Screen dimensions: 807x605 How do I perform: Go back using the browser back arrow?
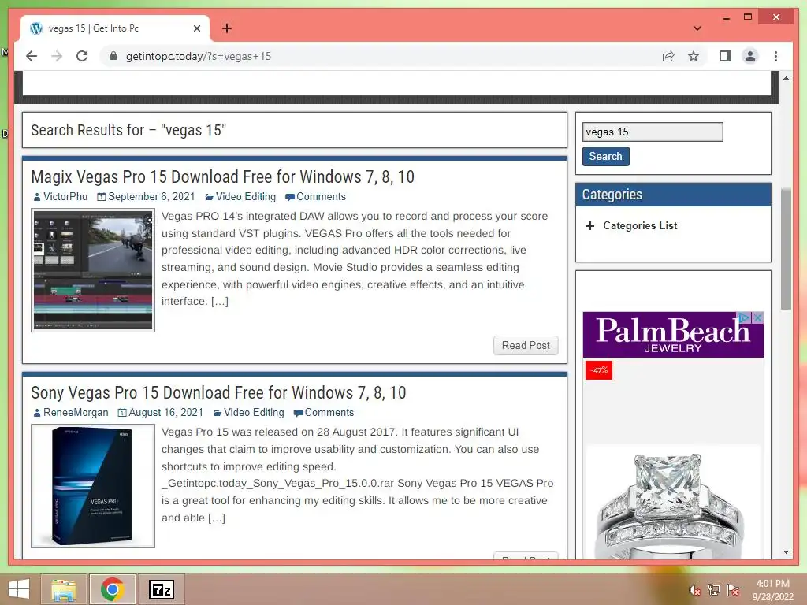pyautogui.click(x=32, y=56)
